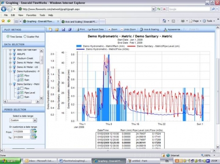Click the blue Flow legend line
Image resolution: width=220 pixels, height=164 pixels.
click(x=81, y=49)
